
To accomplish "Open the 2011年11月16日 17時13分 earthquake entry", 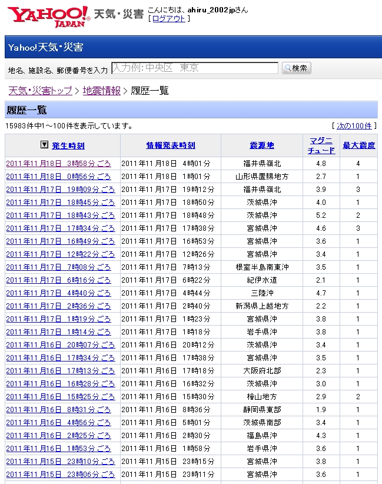I will 60,371.
